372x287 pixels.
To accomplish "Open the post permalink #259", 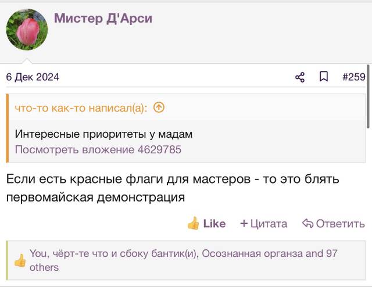I will click(354, 77).
